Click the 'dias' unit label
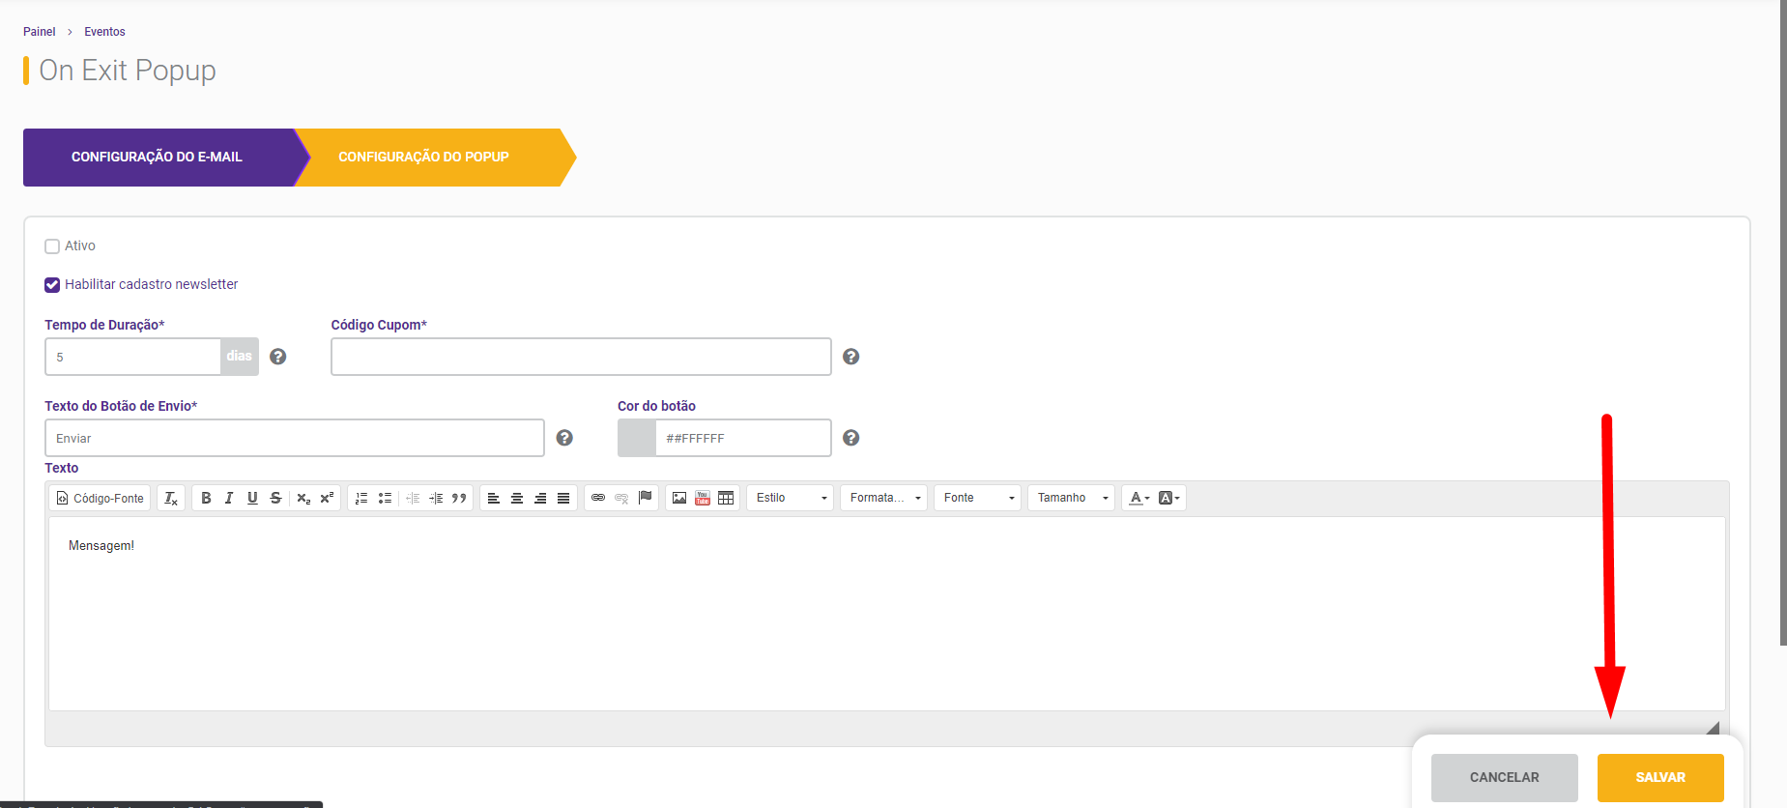The image size is (1787, 808). [240, 357]
